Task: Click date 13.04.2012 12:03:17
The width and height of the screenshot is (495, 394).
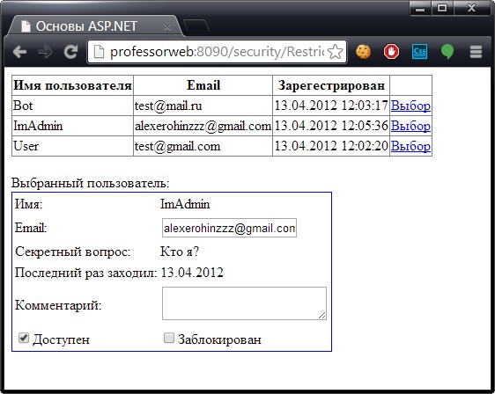Action: pyautogui.click(x=331, y=106)
